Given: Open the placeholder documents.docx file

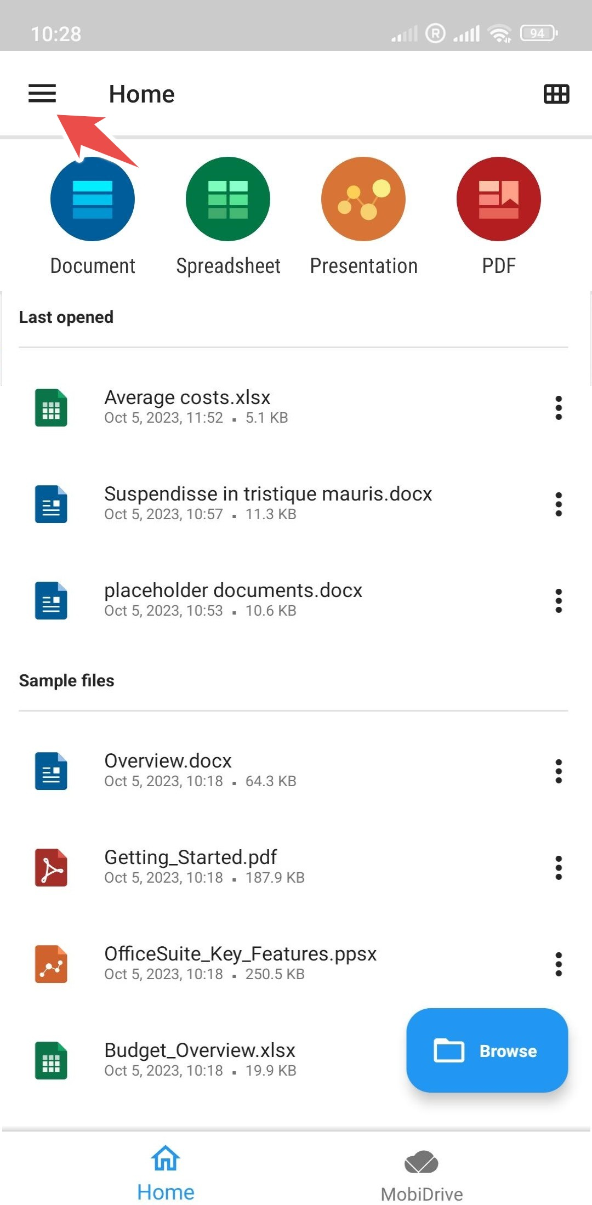Looking at the screenshot, I should point(234,599).
